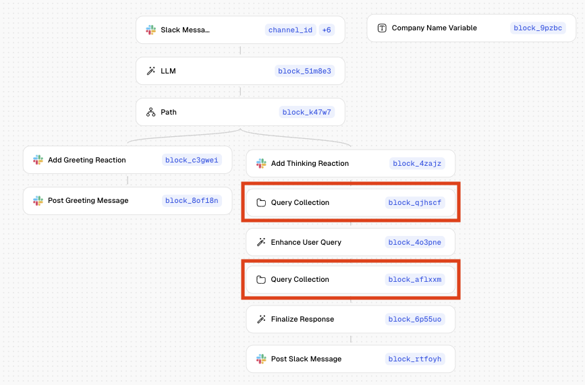
Task: Click the text icon beside Company Name Variable
Action: (382, 28)
